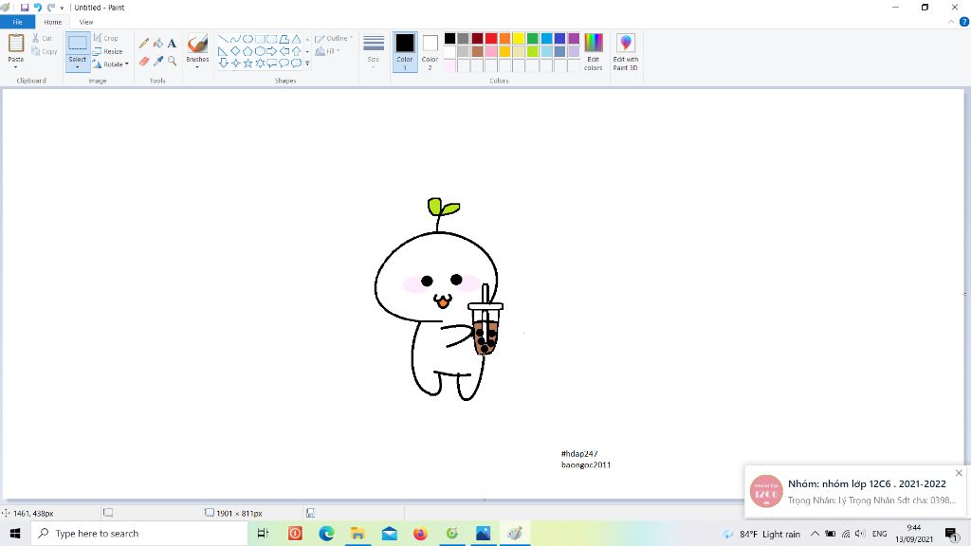Viewport: 971px width, 546px height.
Task: Open Customize Quick Access Toolbar arrow
Action: tap(62, 8)
